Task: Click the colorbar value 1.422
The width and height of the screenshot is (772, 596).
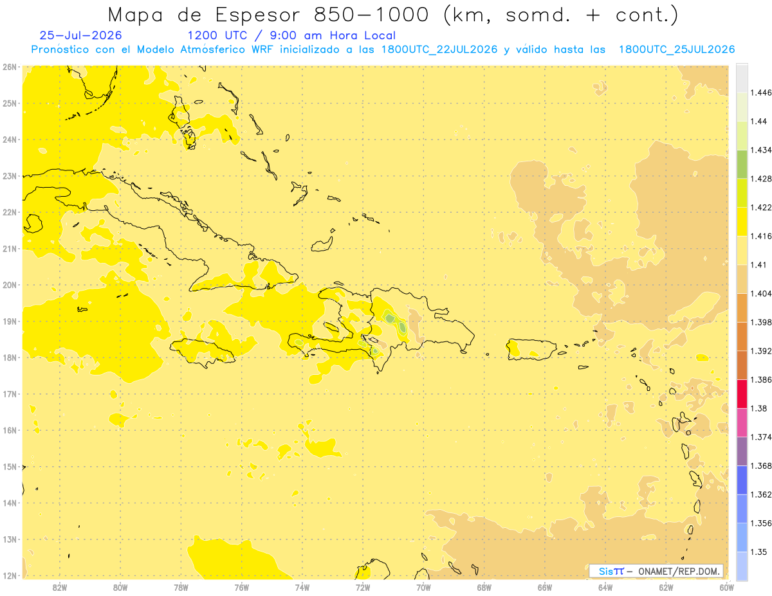Action: point(761,207)
